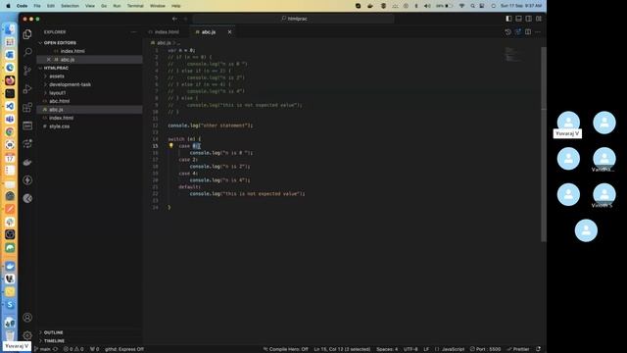Expand the layout1 folder
This screenshot has width=627, height=353.
coord(57,93)
